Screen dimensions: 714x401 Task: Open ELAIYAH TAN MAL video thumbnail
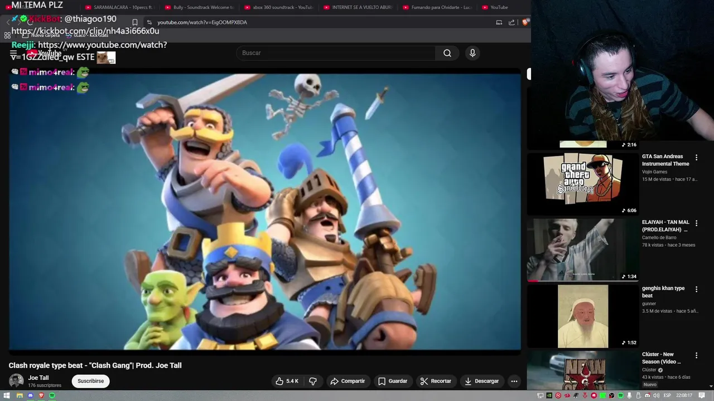(583, 249)
